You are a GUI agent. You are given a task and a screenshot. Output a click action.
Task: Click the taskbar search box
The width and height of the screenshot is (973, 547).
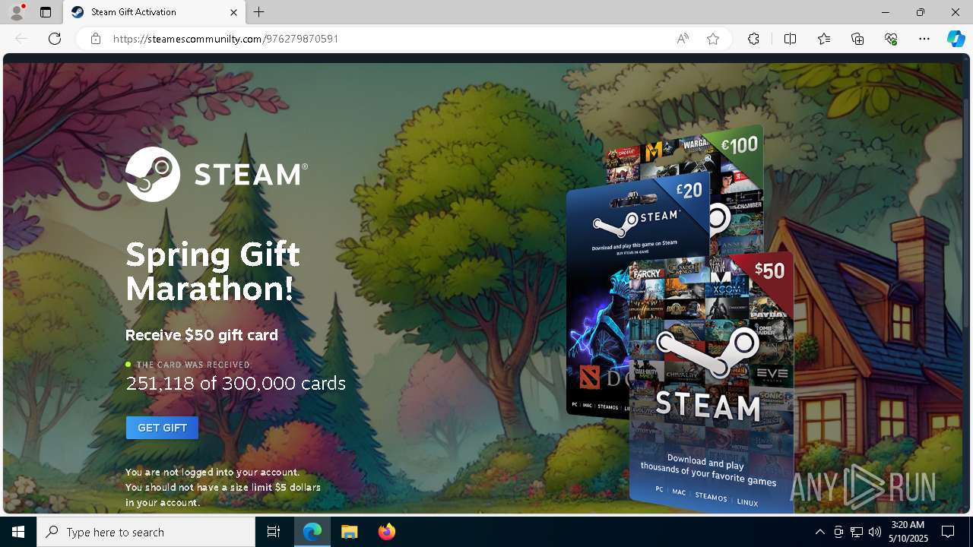pos(146,532)
